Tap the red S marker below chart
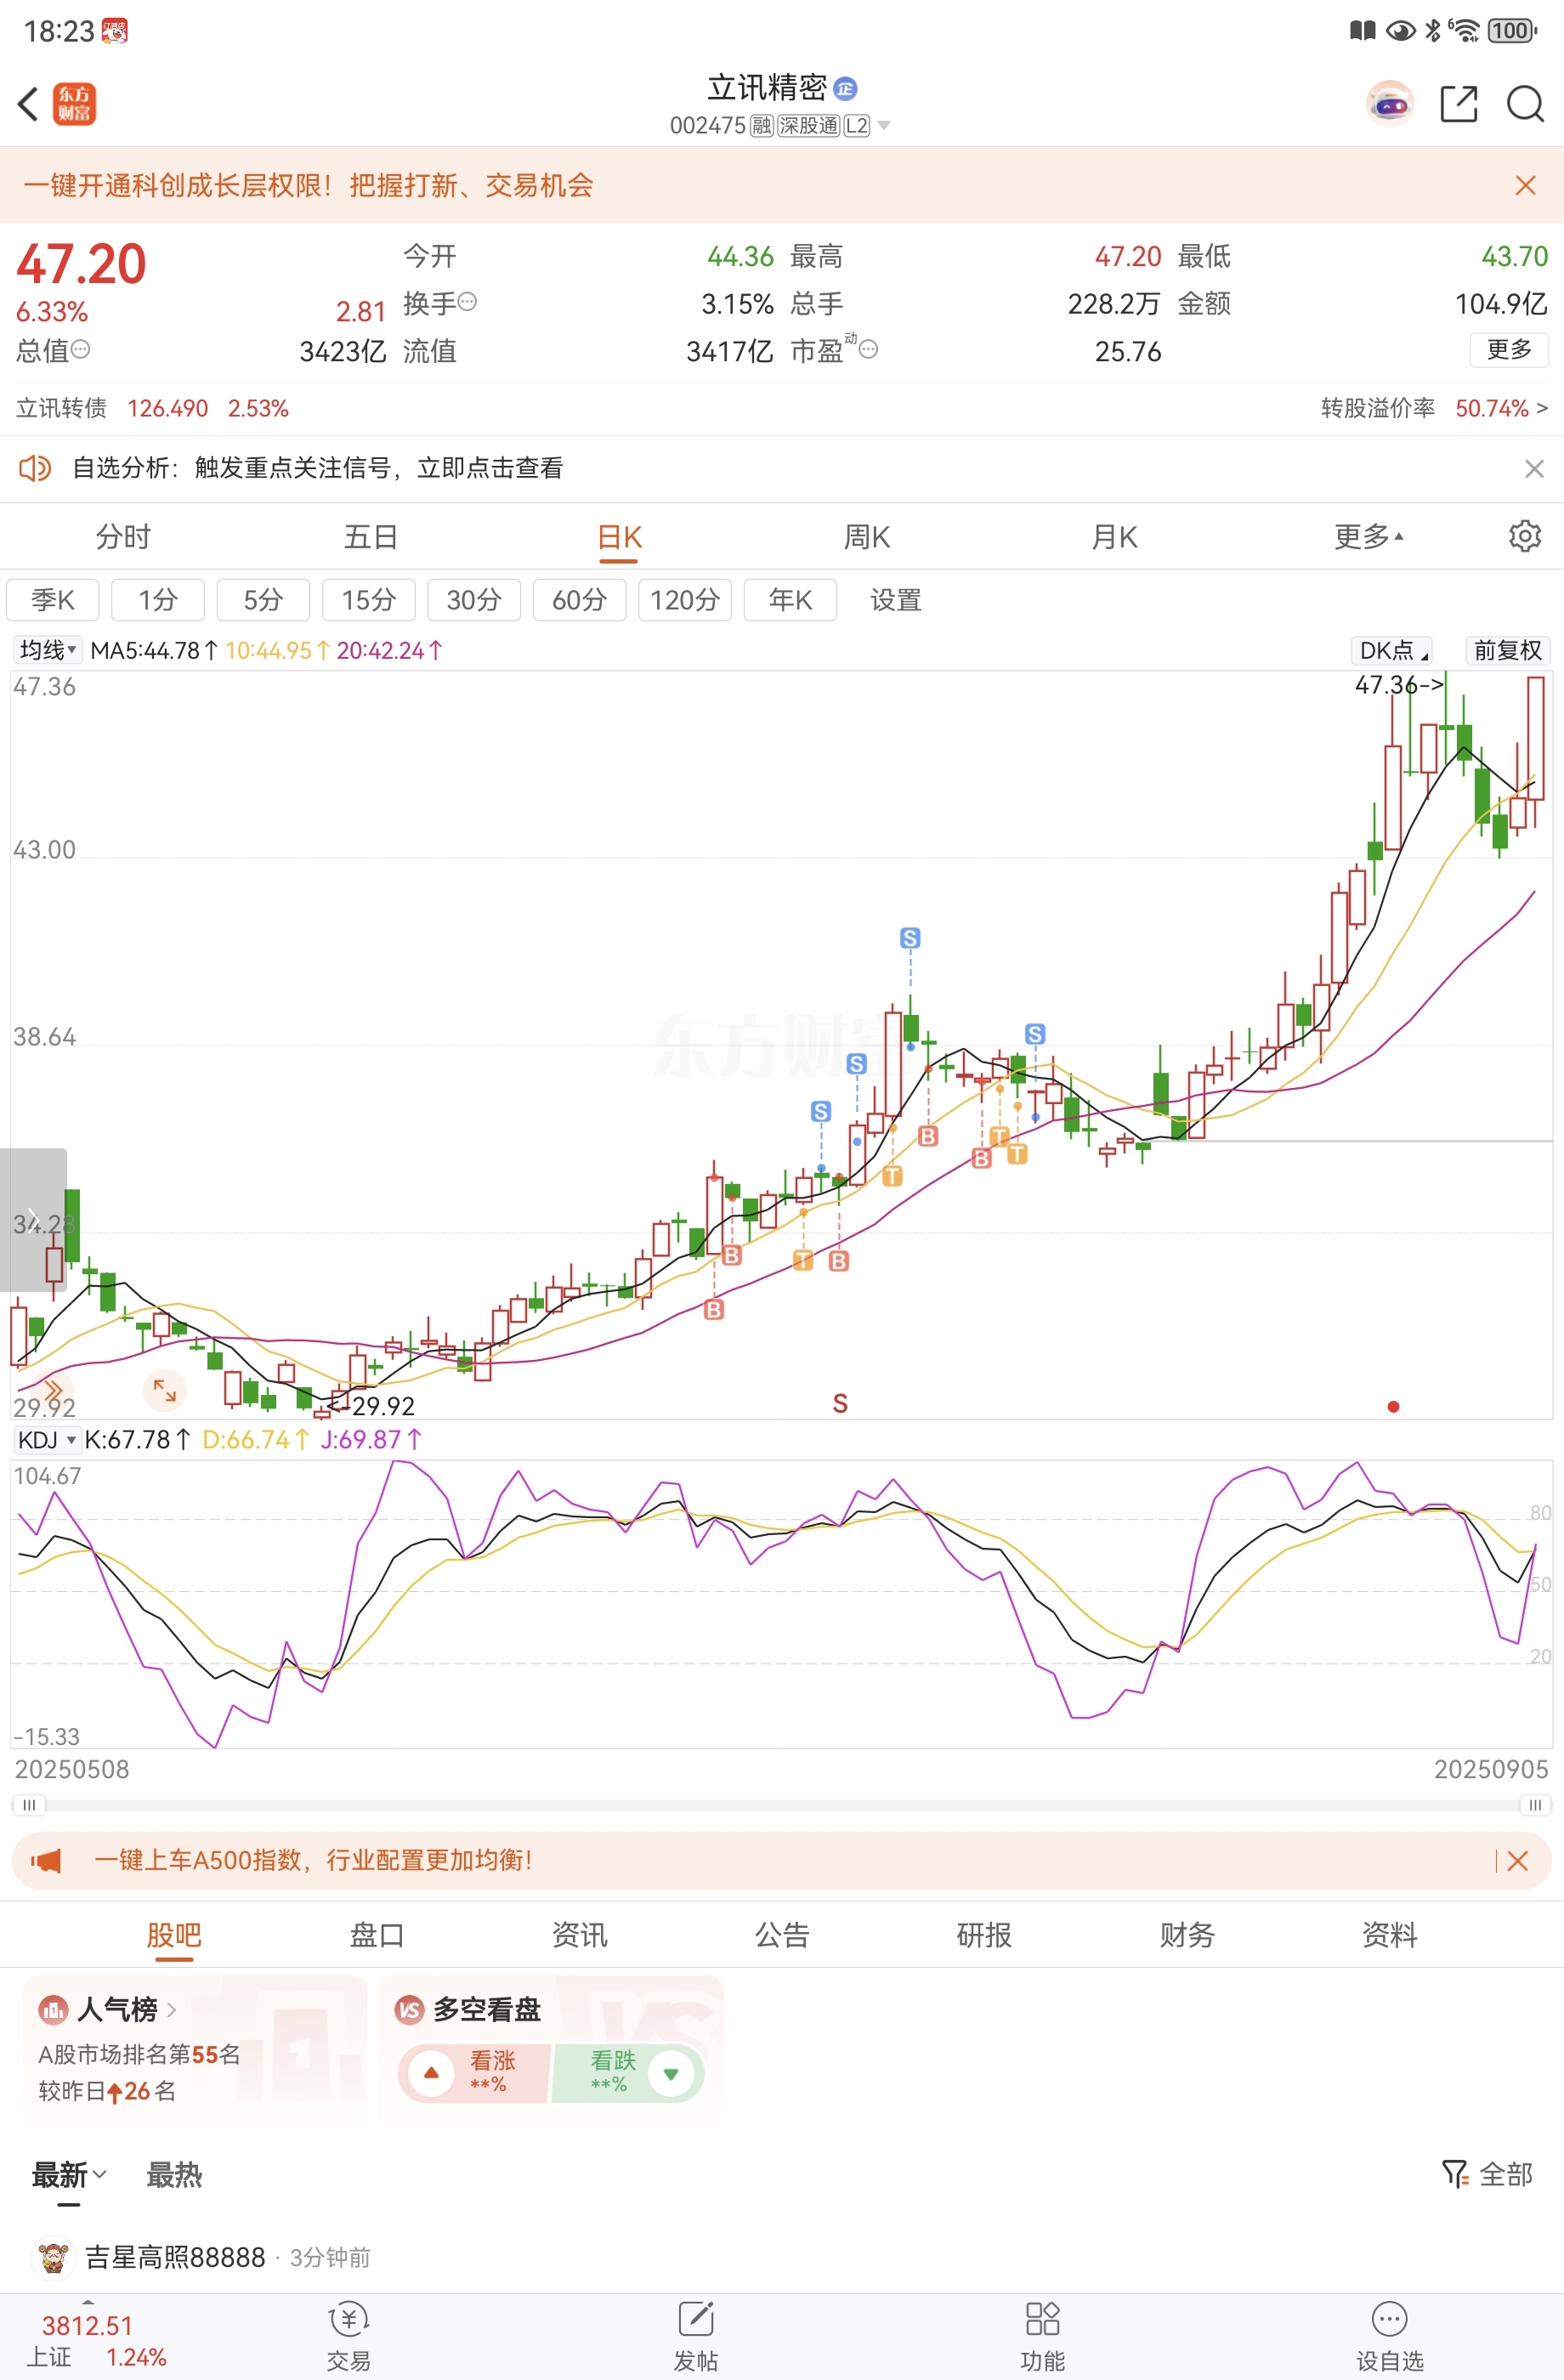The height and width of the screenshot is (2380, 1564). coord(840,1404)
